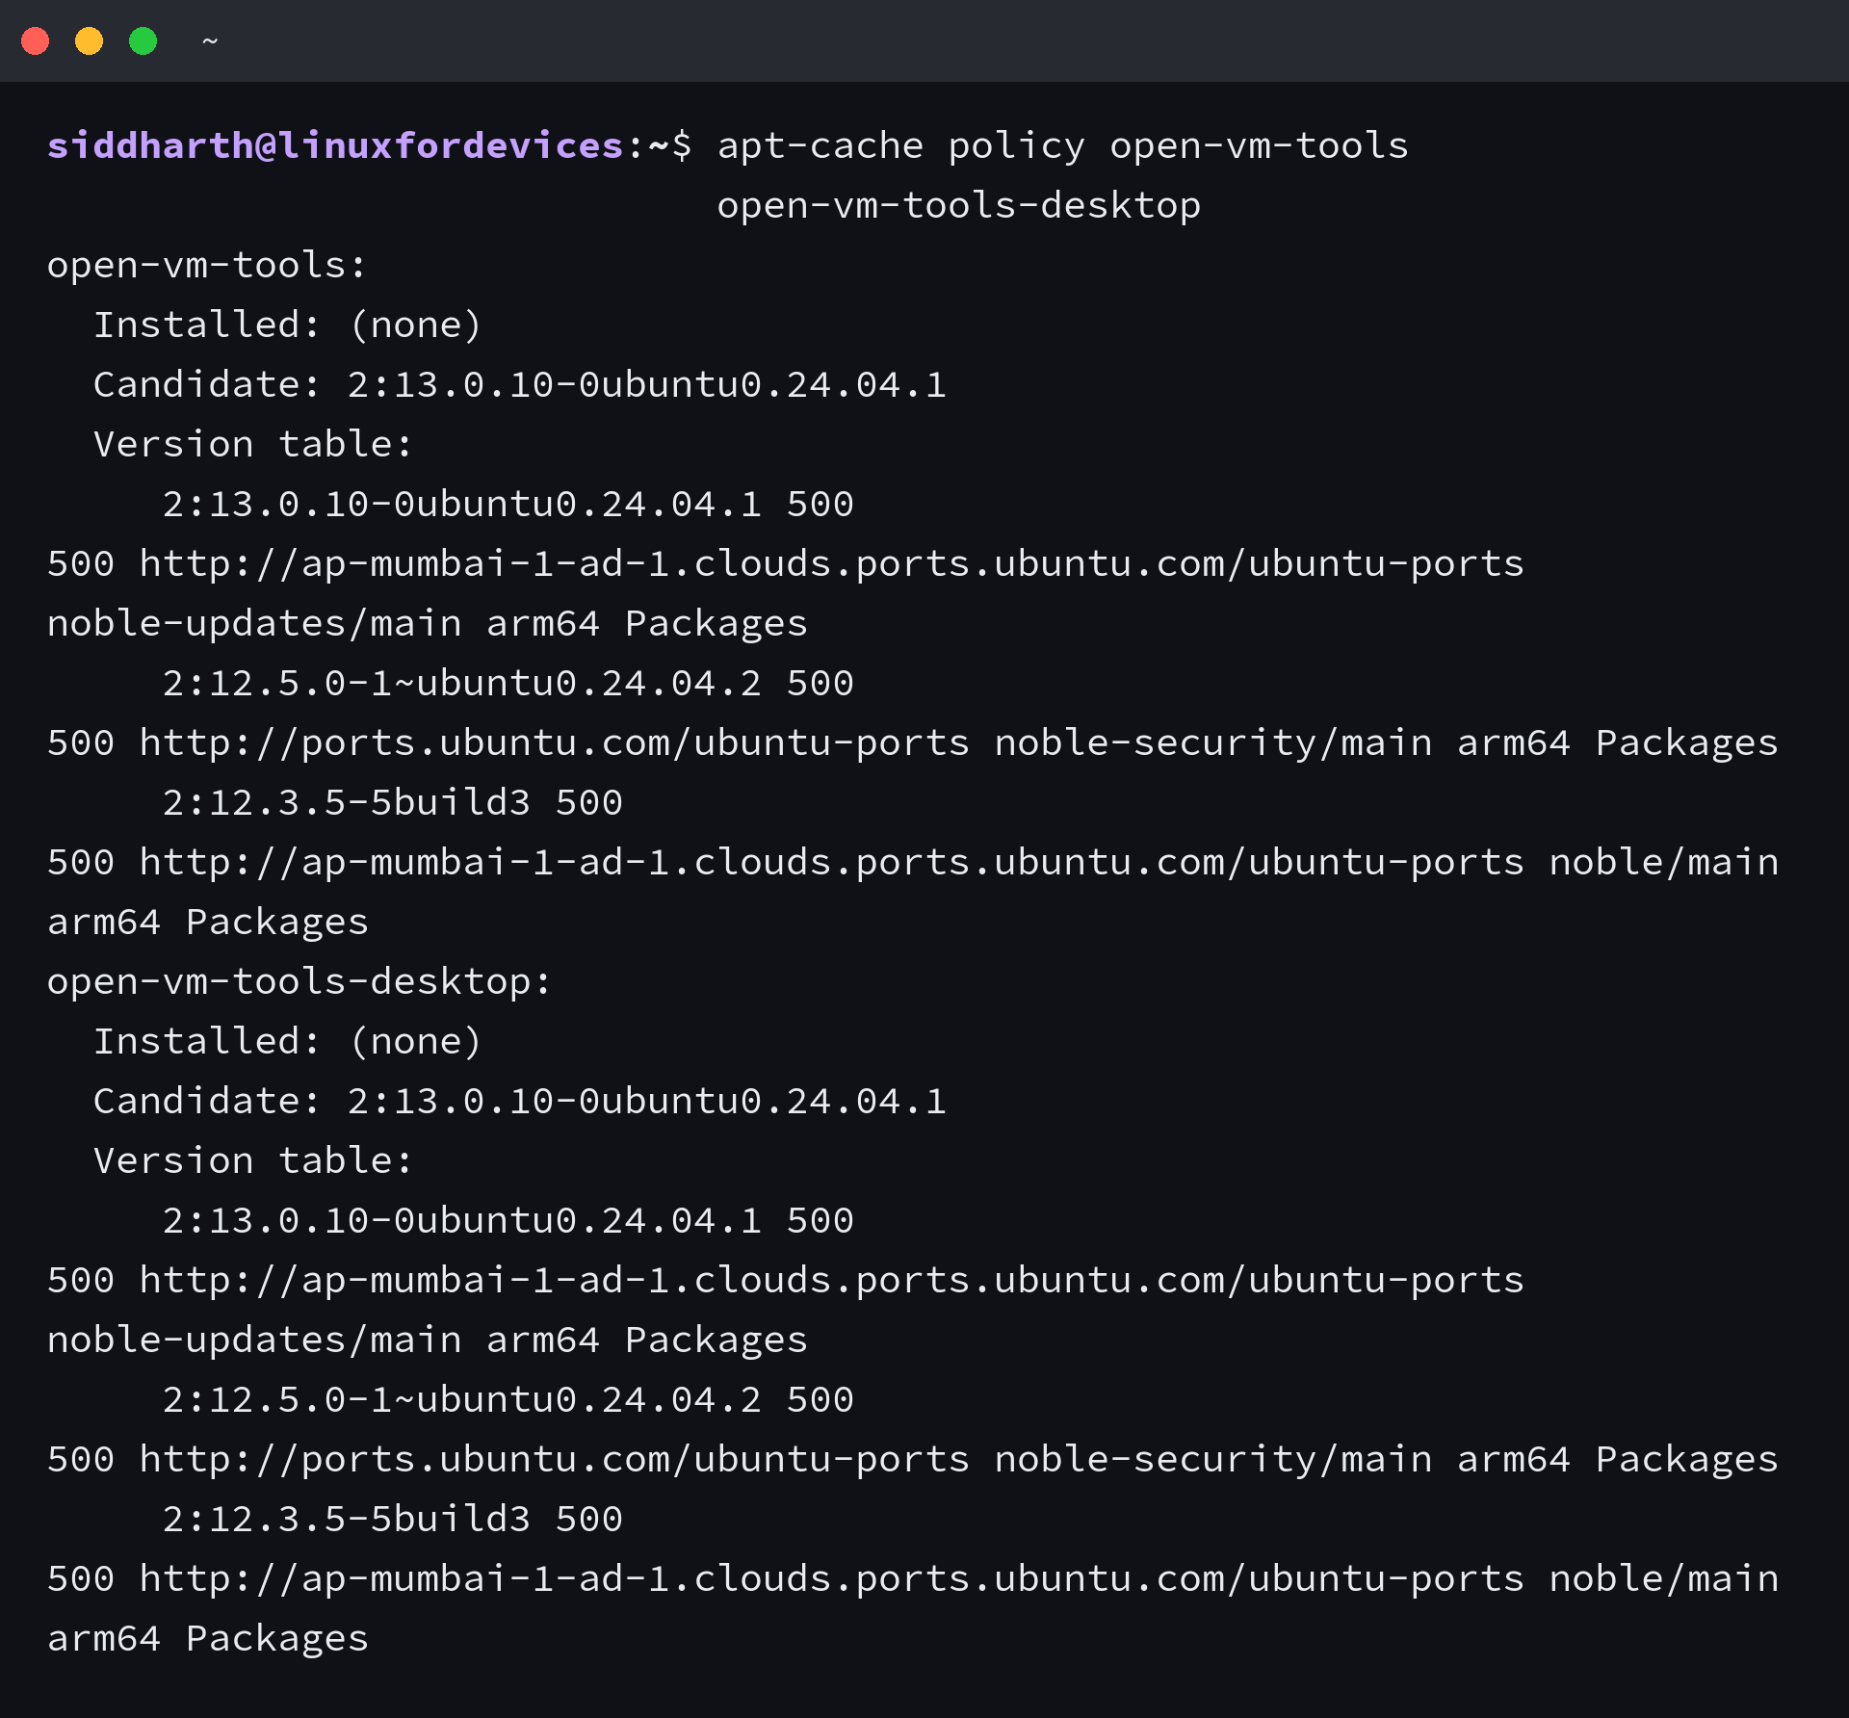Image resolution: width=1849 pixels, height=1718 pixels.
Task: Click the 'open-vm-tools-desktop:' package header line
Action: click(x=299, y=982)
